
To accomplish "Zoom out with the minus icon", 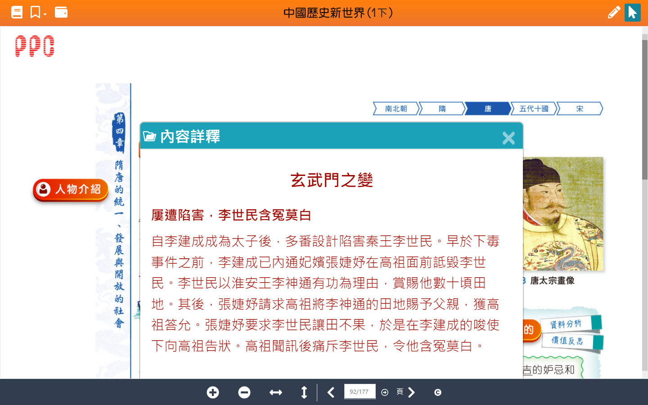I will 244,392.
